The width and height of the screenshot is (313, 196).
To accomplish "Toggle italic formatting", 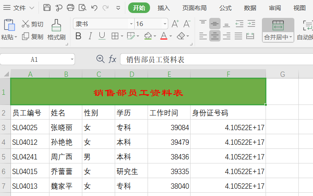I will (x=90, y=36).
